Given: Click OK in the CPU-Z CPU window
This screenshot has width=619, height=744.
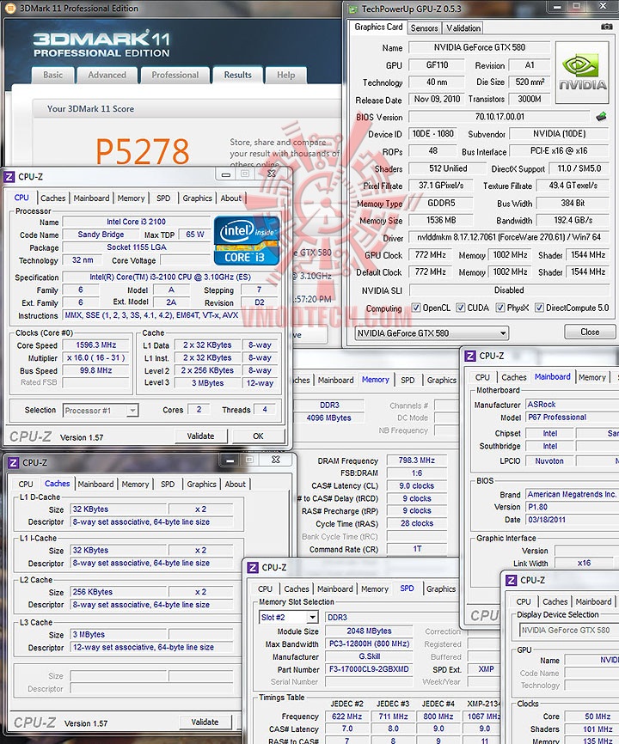Looking at the screenshot, I should point(258,436).
